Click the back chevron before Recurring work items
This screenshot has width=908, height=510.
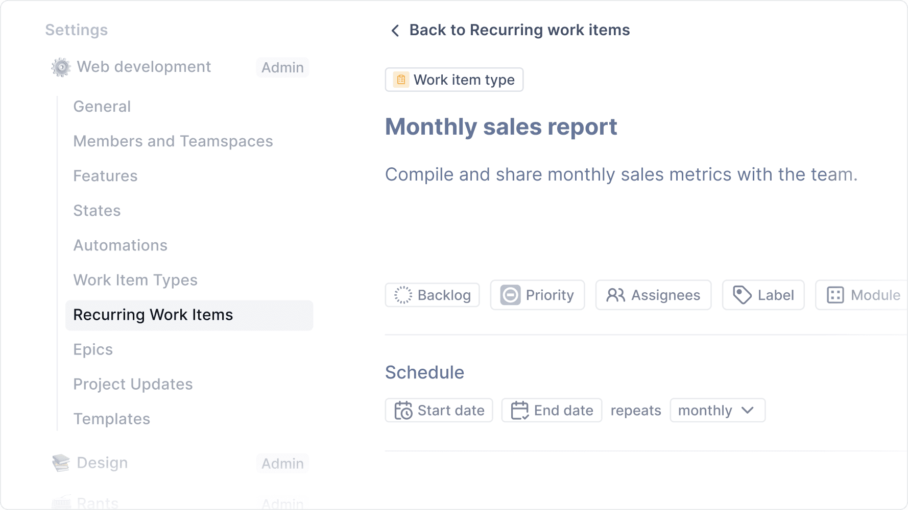pos(394,30)
